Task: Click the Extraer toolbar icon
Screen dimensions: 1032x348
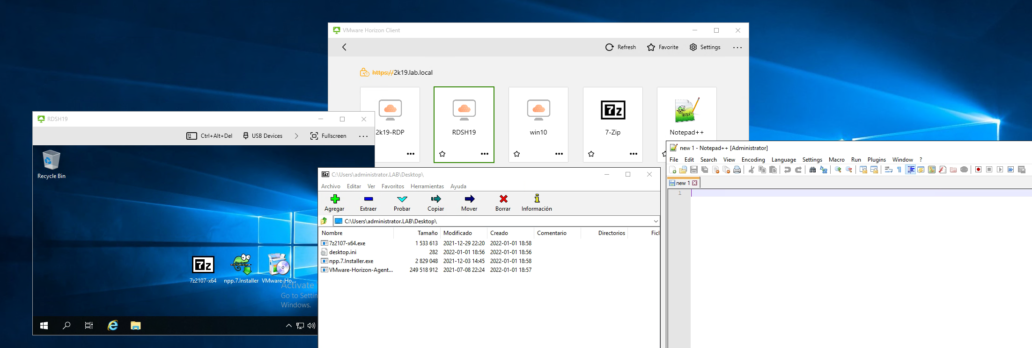Action: [368, 203]
